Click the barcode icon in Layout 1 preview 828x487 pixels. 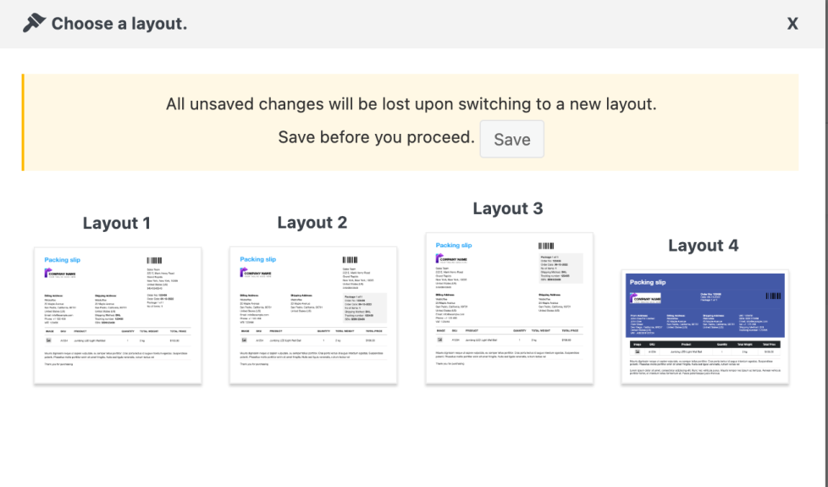point(153,261)
